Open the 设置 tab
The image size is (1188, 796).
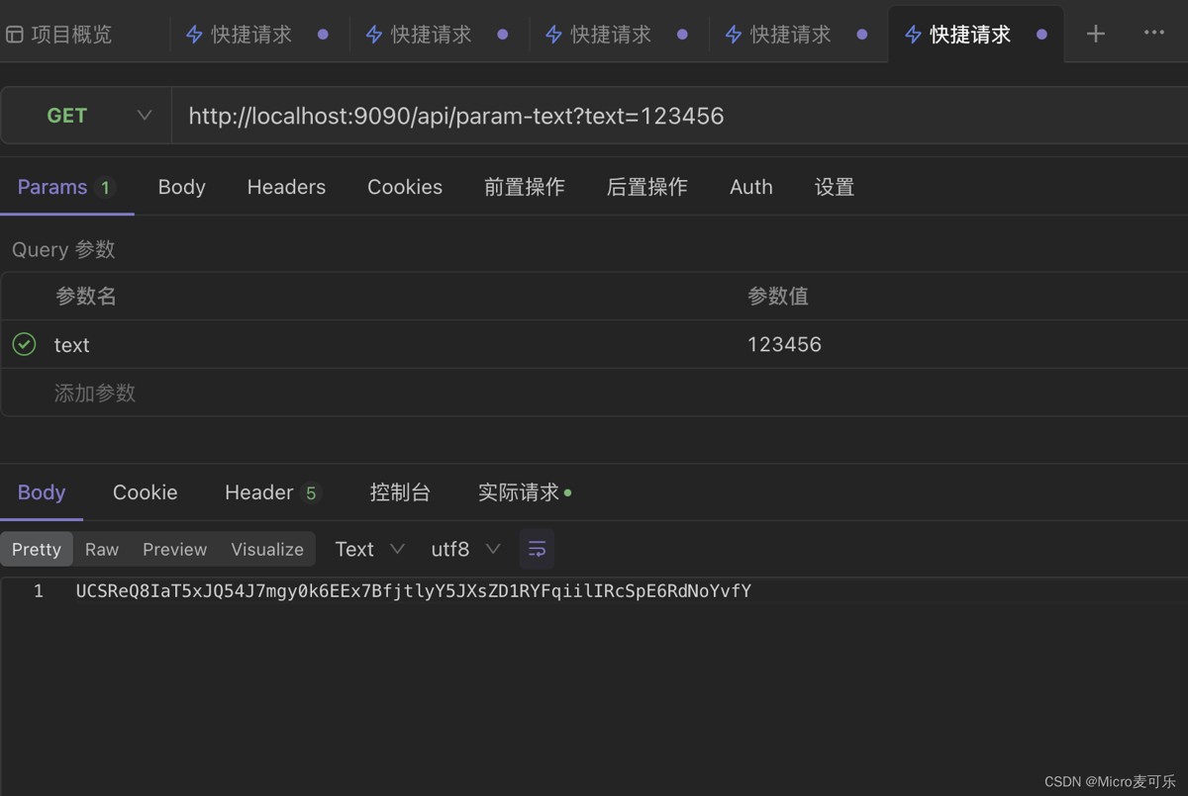pos(835,187)
